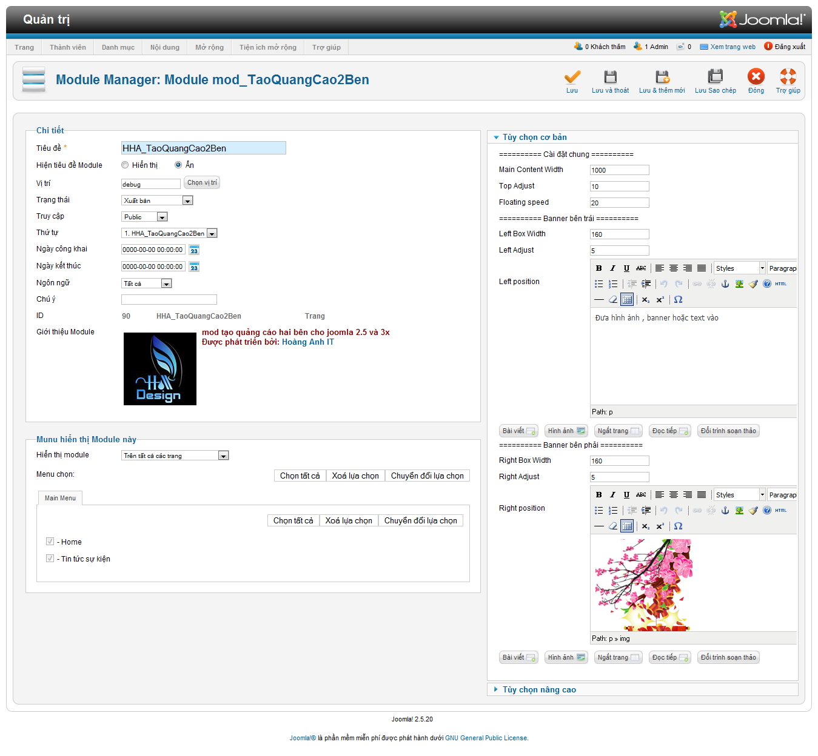Click the Lưu & thêm mới icon
This screenshot has width=818, height=756.
coord(662,77)
